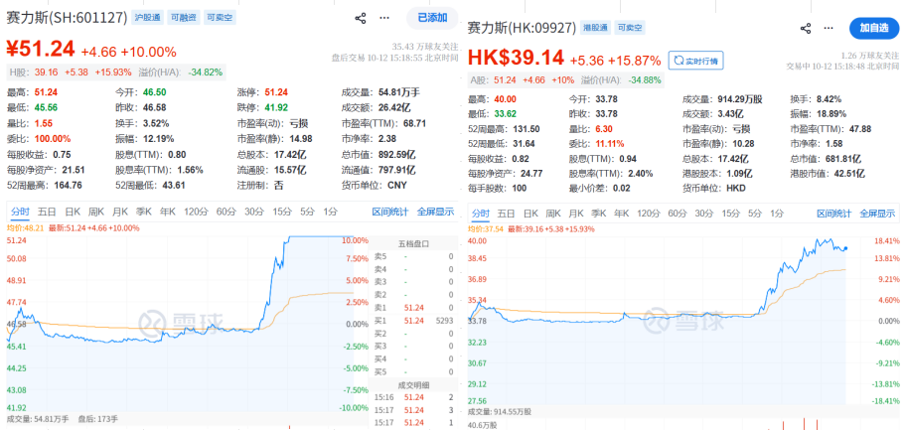This screenshot has height=430, width=906.
Task: Select 5分 tab in HK chart
Action: [755, 214]
